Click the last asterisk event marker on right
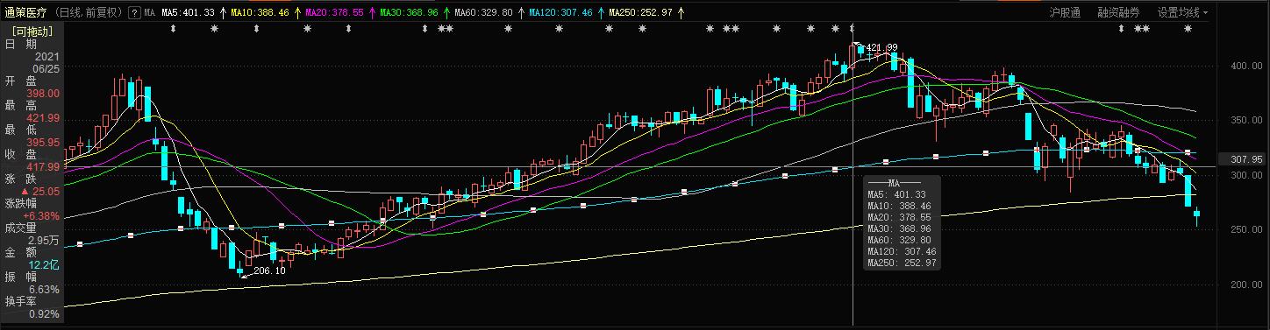Viewport: 1270px width, 330px height. point(1188,30)
